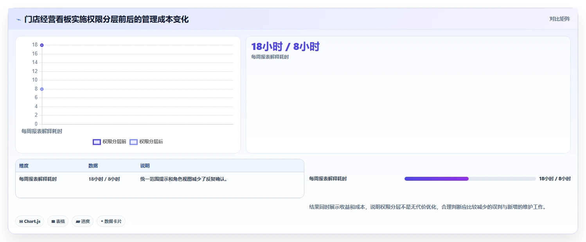
Task: Click the 权限分层前 data point at 18
Action: coord(42,45)
